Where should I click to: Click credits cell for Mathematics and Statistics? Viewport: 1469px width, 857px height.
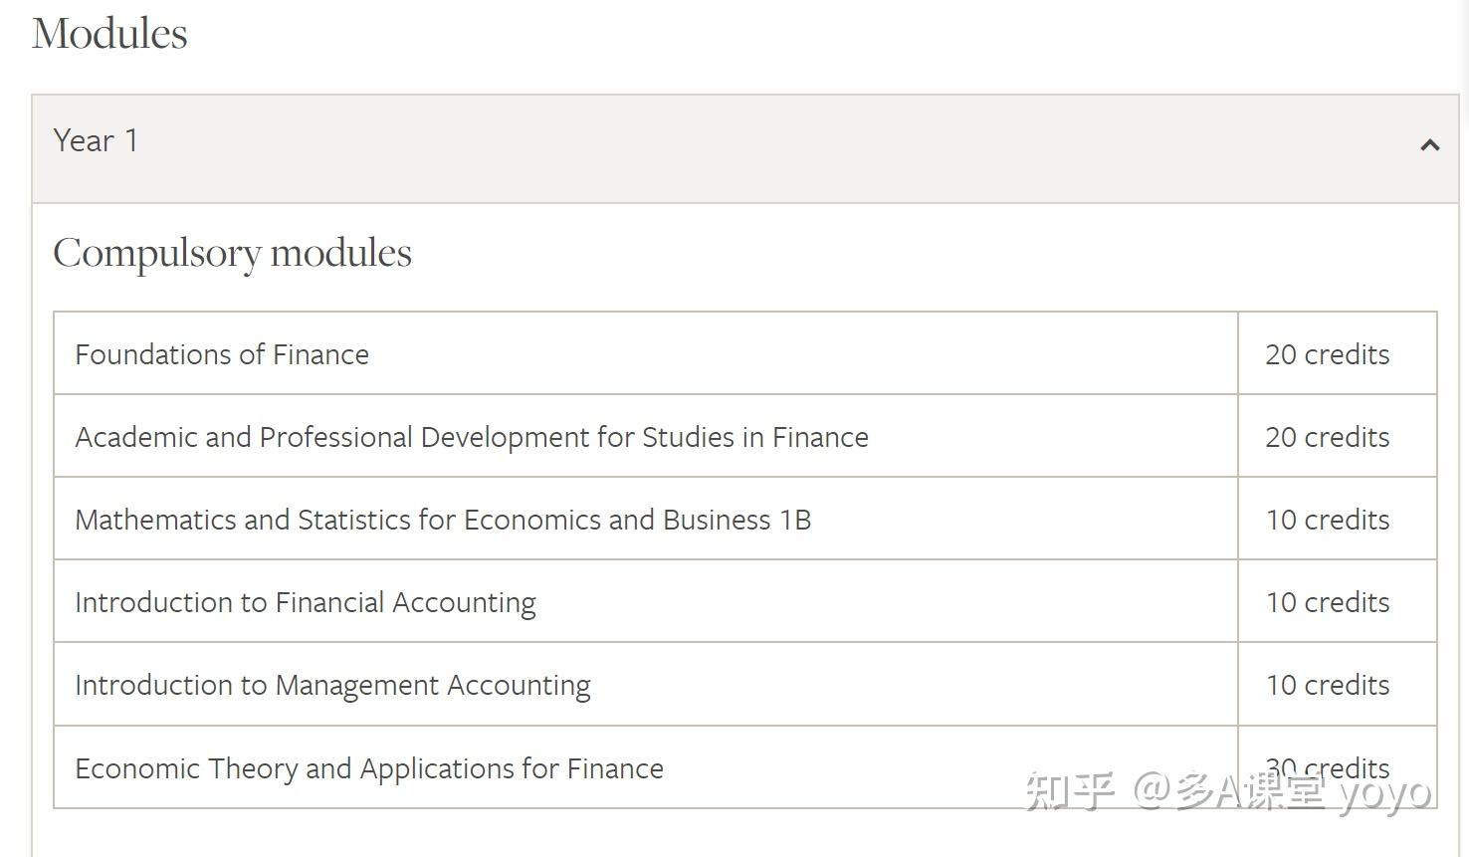coord(1327,520)
